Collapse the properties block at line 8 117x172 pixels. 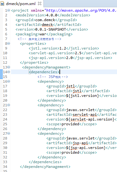[x=9, y=44]
